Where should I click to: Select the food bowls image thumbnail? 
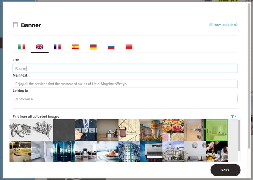(x=173, y=130)
